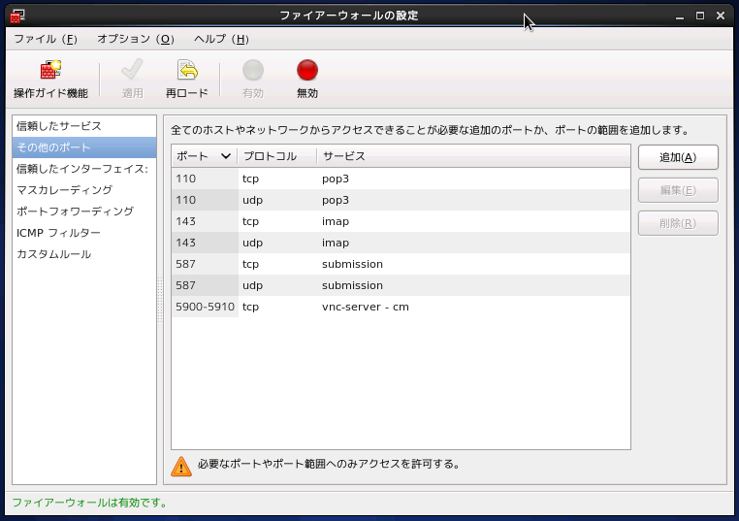Viewport: 739px width, 521px height.
Task: Select 信頼したインターフェイス in sidebar
Action: click(x=84, y=169)
